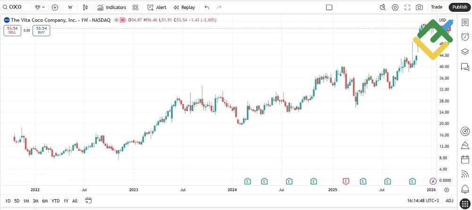The width and height of the screenshot is (472, 210).
Task: Open the news feed signal icon
Action: coord(465,174)
